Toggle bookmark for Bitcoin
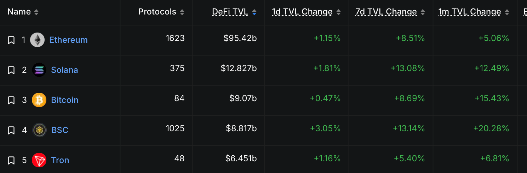Screen dimensions: 527x173 11,100
